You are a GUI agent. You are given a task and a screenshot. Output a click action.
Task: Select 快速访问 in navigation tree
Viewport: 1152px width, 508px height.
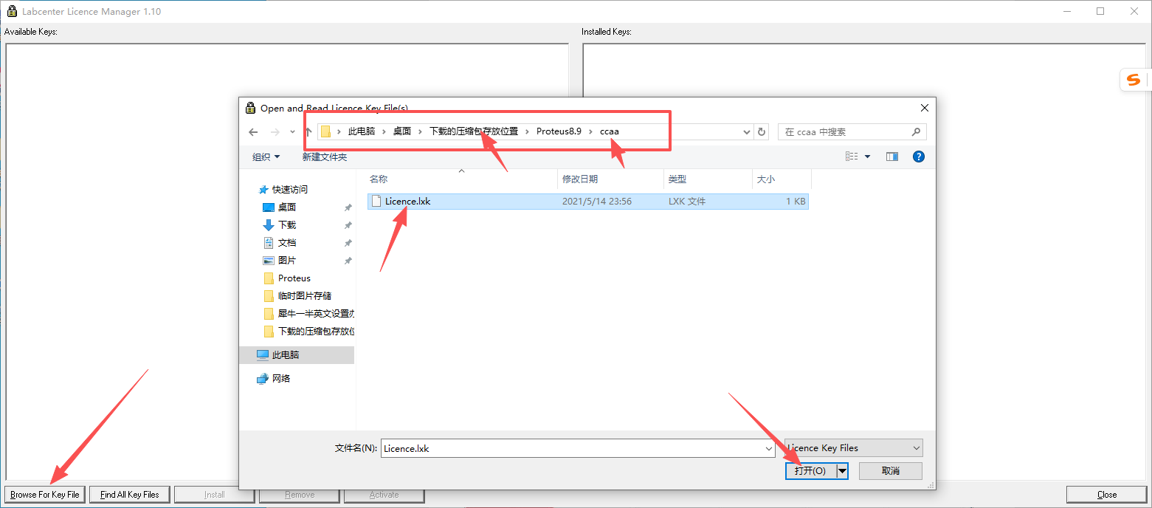289,189
